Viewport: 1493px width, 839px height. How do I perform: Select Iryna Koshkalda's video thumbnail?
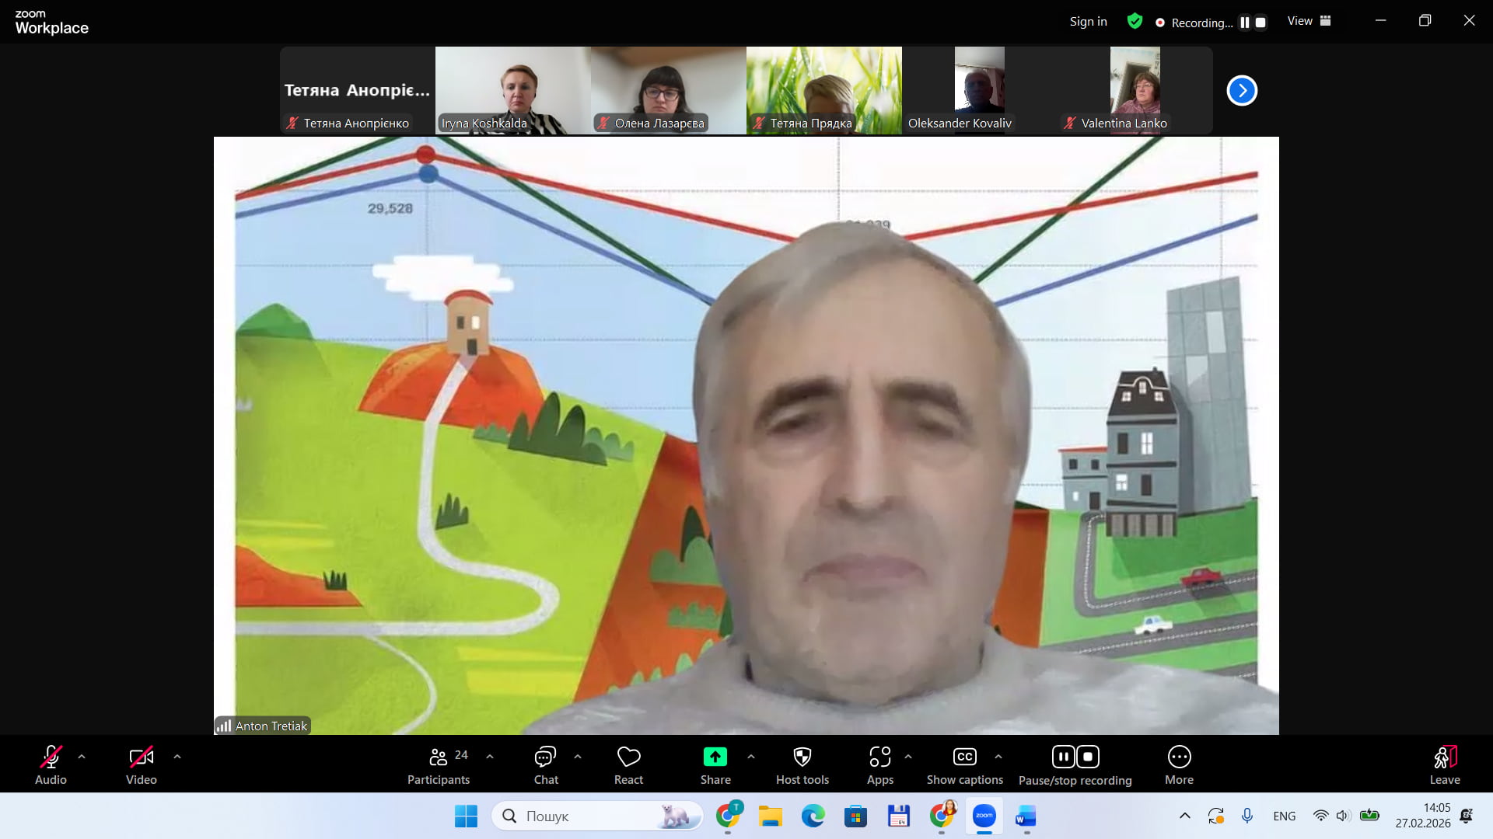click(512, 89)
